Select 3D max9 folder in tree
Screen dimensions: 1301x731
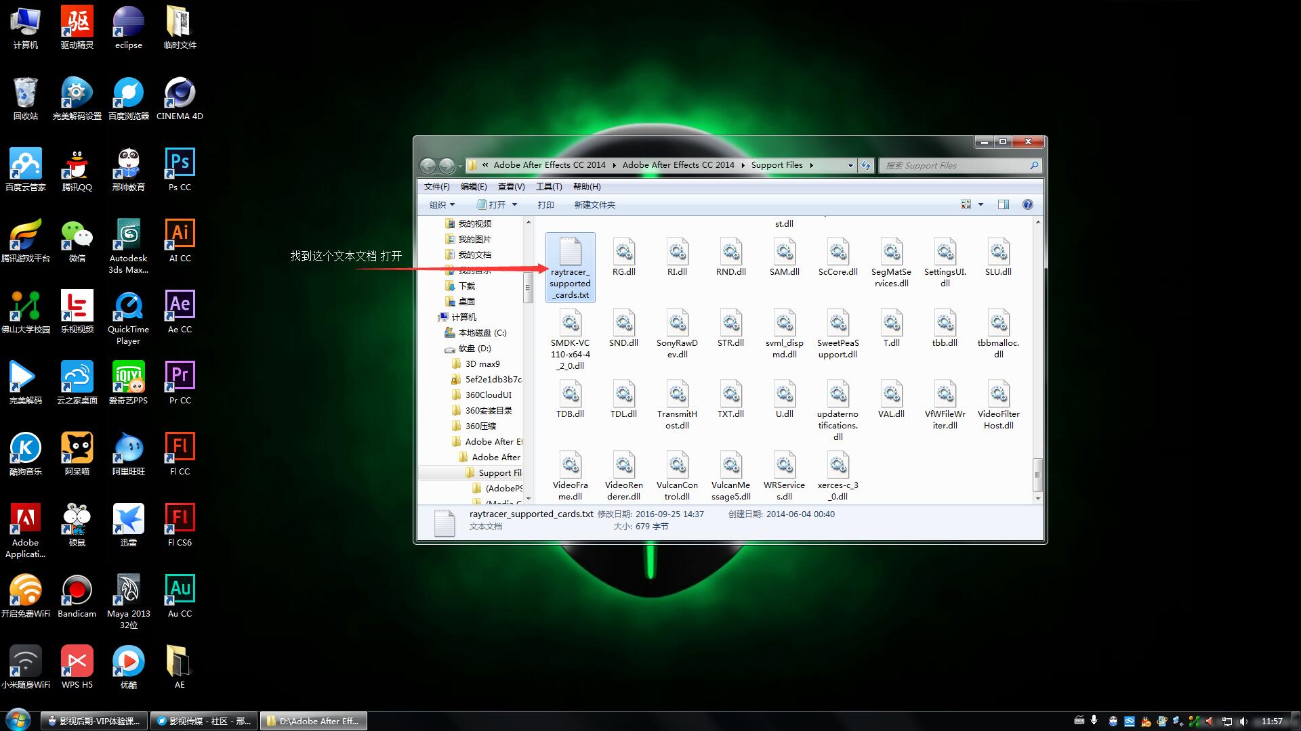(x=482, y=364)
